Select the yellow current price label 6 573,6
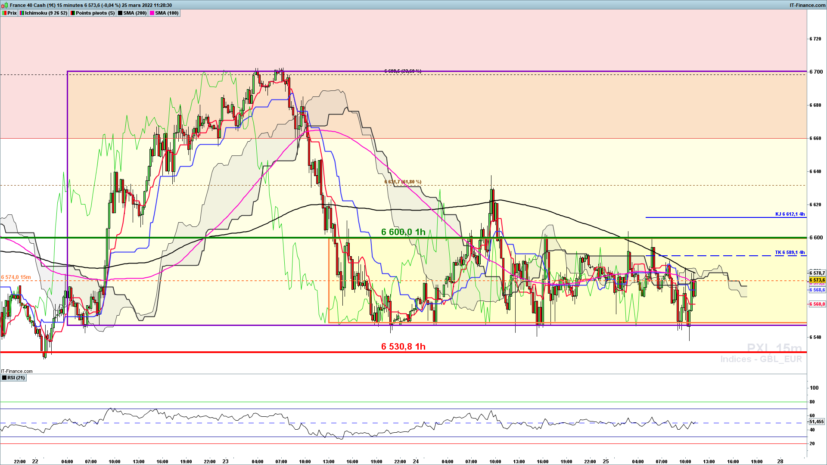 pos(817,280)
